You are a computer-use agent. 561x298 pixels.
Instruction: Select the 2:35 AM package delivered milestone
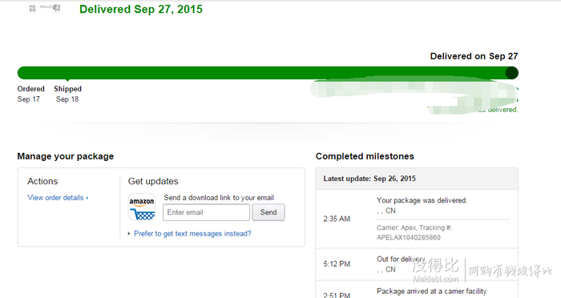click(417, 219)
